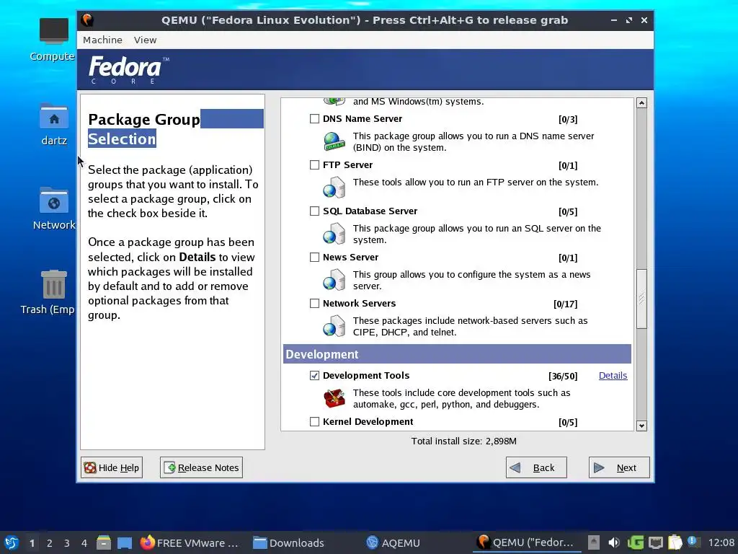Click the file manager launcher in taskbar
The width and height of the screenshot is (738, 554).
point(104,542)
